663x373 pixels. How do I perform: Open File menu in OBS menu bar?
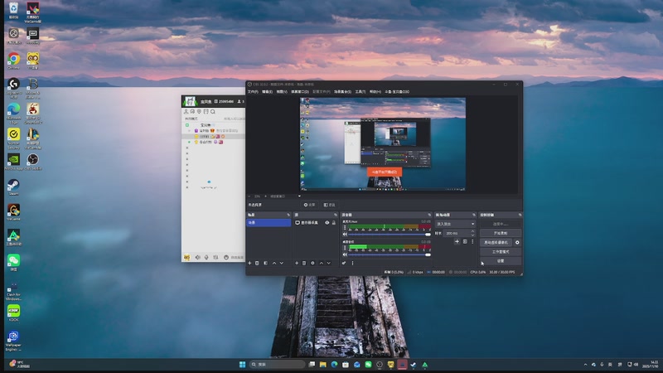click(x=253, y=92)
